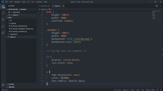Open the Help menu
This screenshot has width=163, height=91.
click(x=45, y=2)
